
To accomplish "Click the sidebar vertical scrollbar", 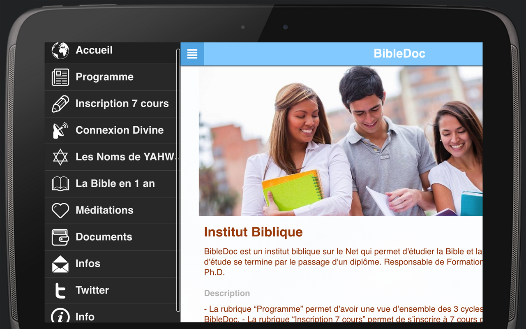I will [178, 180].
